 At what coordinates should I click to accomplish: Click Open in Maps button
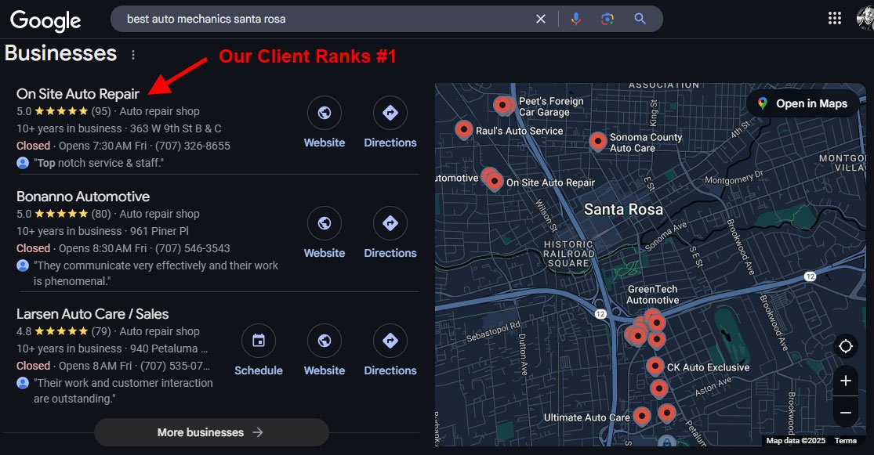coord(803,103)
